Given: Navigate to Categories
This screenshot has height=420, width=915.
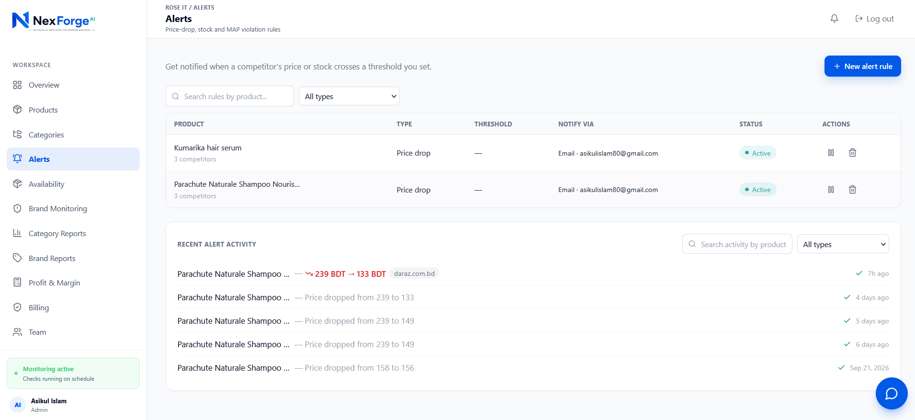Looking at the screenshot, I should coord(73,135).
